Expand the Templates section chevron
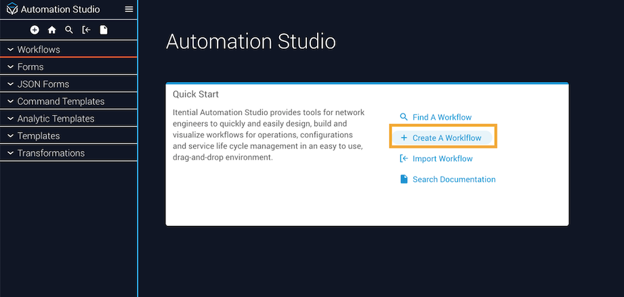Viewport: 624px width, 297px height. click(x=11, y=136)
